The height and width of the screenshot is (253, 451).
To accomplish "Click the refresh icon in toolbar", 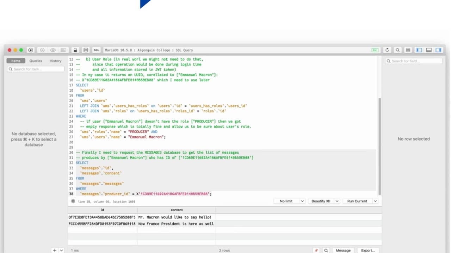I will pyautogui.click(x=387, y=50).
